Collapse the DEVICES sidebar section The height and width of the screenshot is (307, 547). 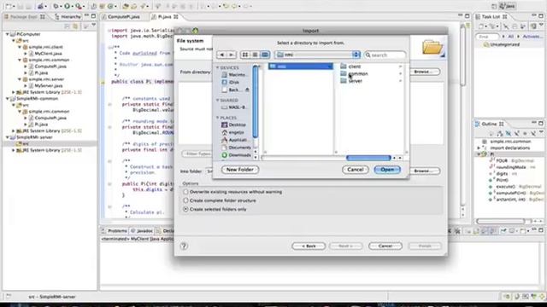218,67
